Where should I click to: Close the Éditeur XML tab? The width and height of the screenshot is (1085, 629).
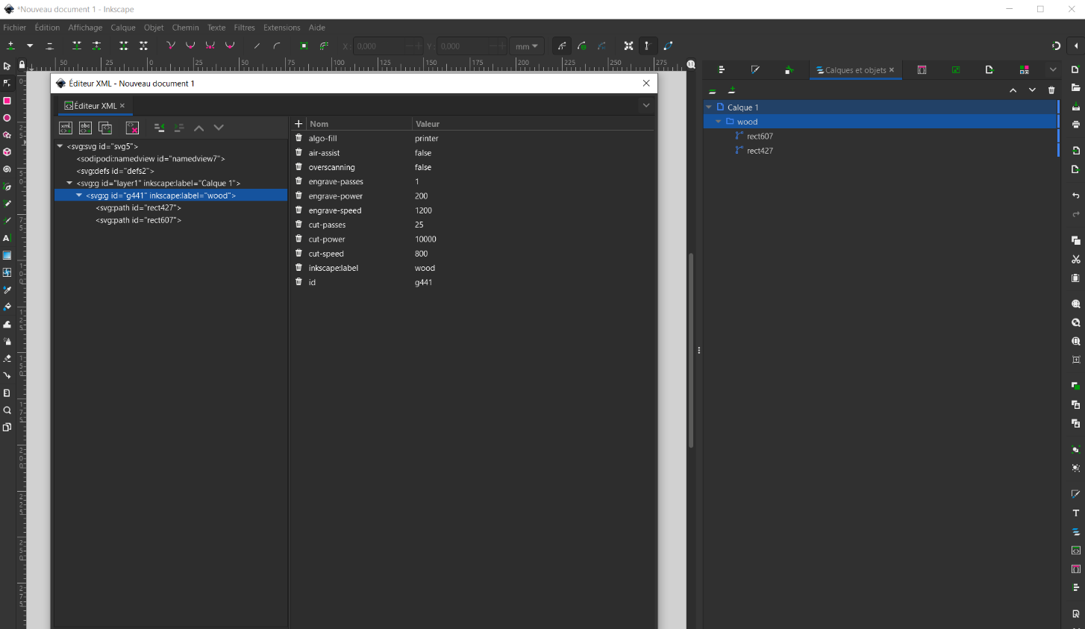click(122, 105)
